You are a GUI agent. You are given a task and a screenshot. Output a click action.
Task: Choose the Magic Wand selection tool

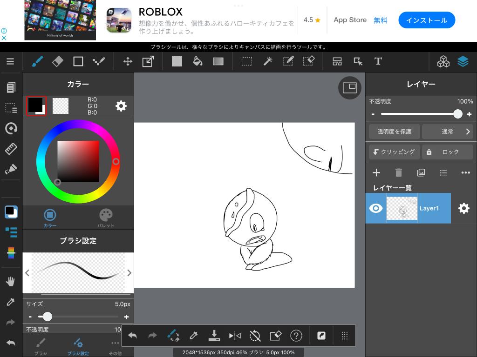[268, 61]
